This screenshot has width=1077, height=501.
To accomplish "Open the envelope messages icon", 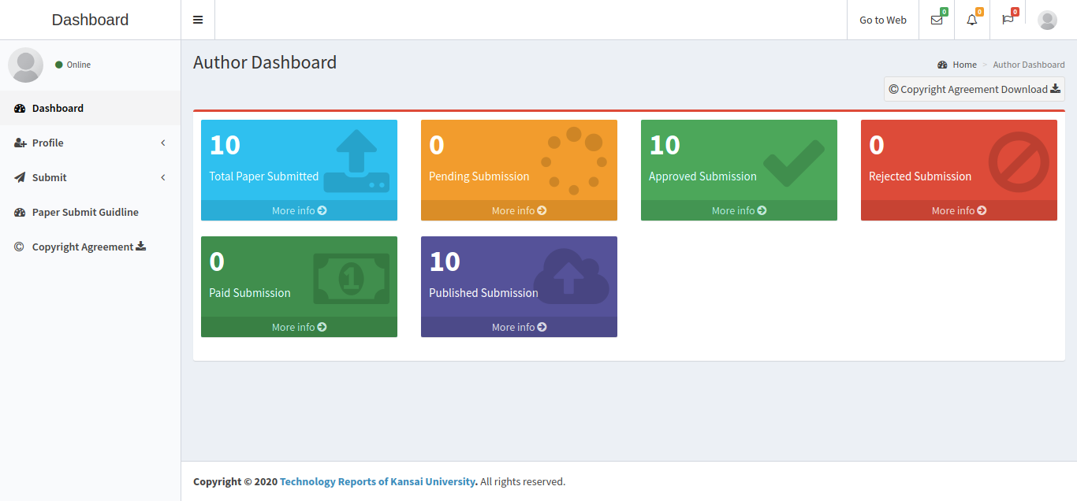I will point(937,20).
